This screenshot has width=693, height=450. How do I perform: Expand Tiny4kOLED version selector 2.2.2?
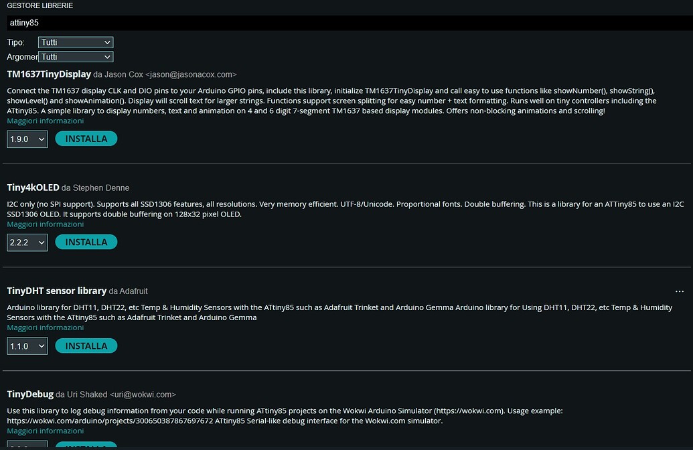(27, 242)
